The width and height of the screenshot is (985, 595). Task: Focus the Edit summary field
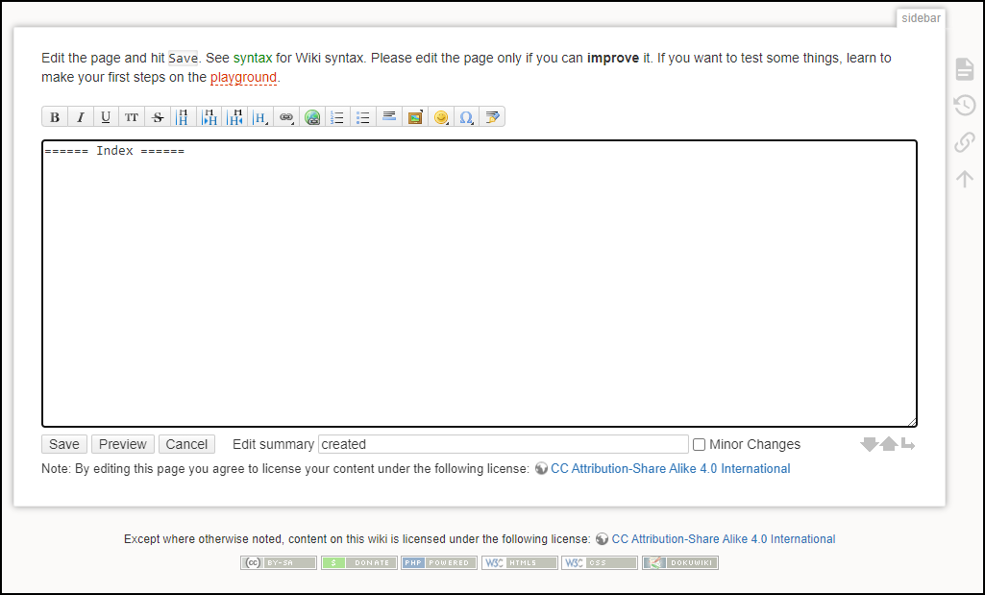click(x=504, y=444)
